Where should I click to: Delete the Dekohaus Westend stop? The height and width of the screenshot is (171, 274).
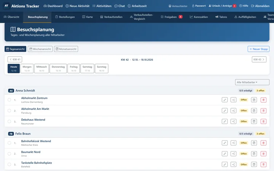263,122
